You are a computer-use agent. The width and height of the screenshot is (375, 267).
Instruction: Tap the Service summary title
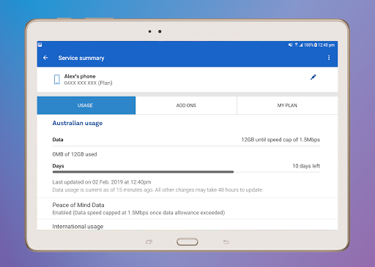click(81, 58)
